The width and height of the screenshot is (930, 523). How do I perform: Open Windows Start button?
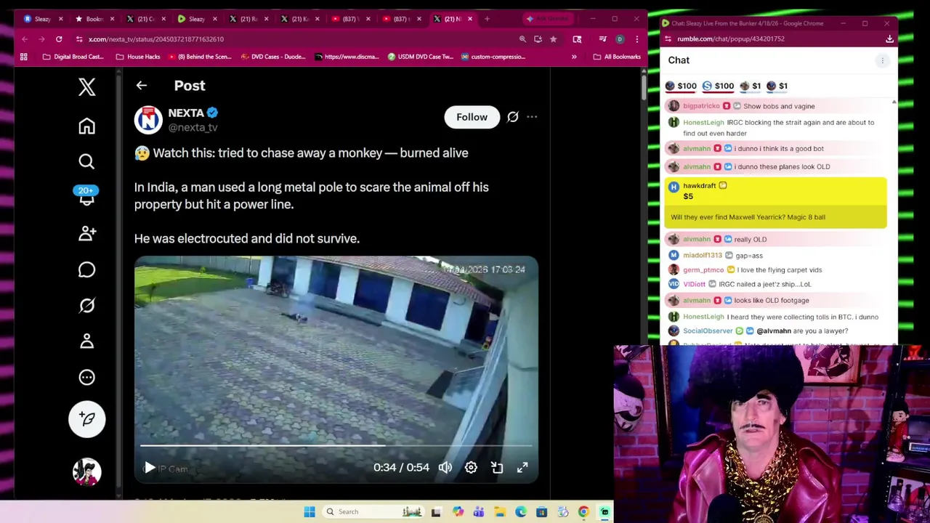point(310,512)
